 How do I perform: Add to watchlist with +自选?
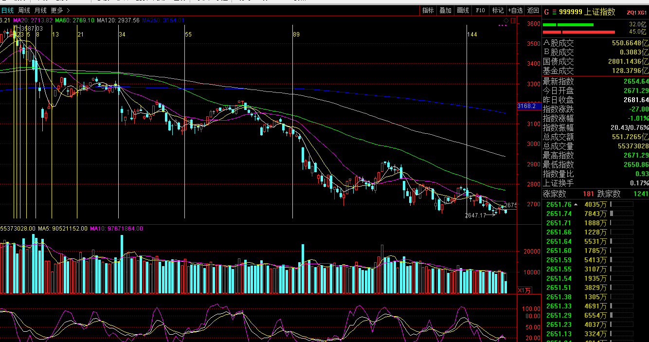point(516,10)
